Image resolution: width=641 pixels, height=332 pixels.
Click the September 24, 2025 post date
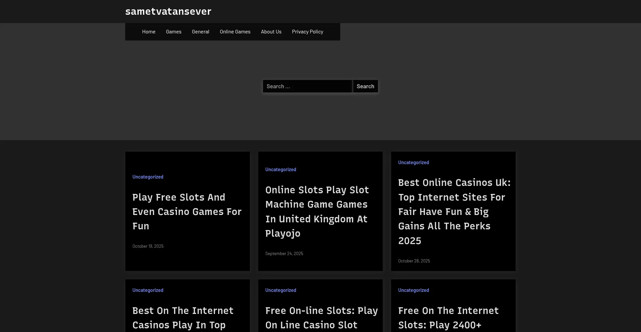click(284, 254)
